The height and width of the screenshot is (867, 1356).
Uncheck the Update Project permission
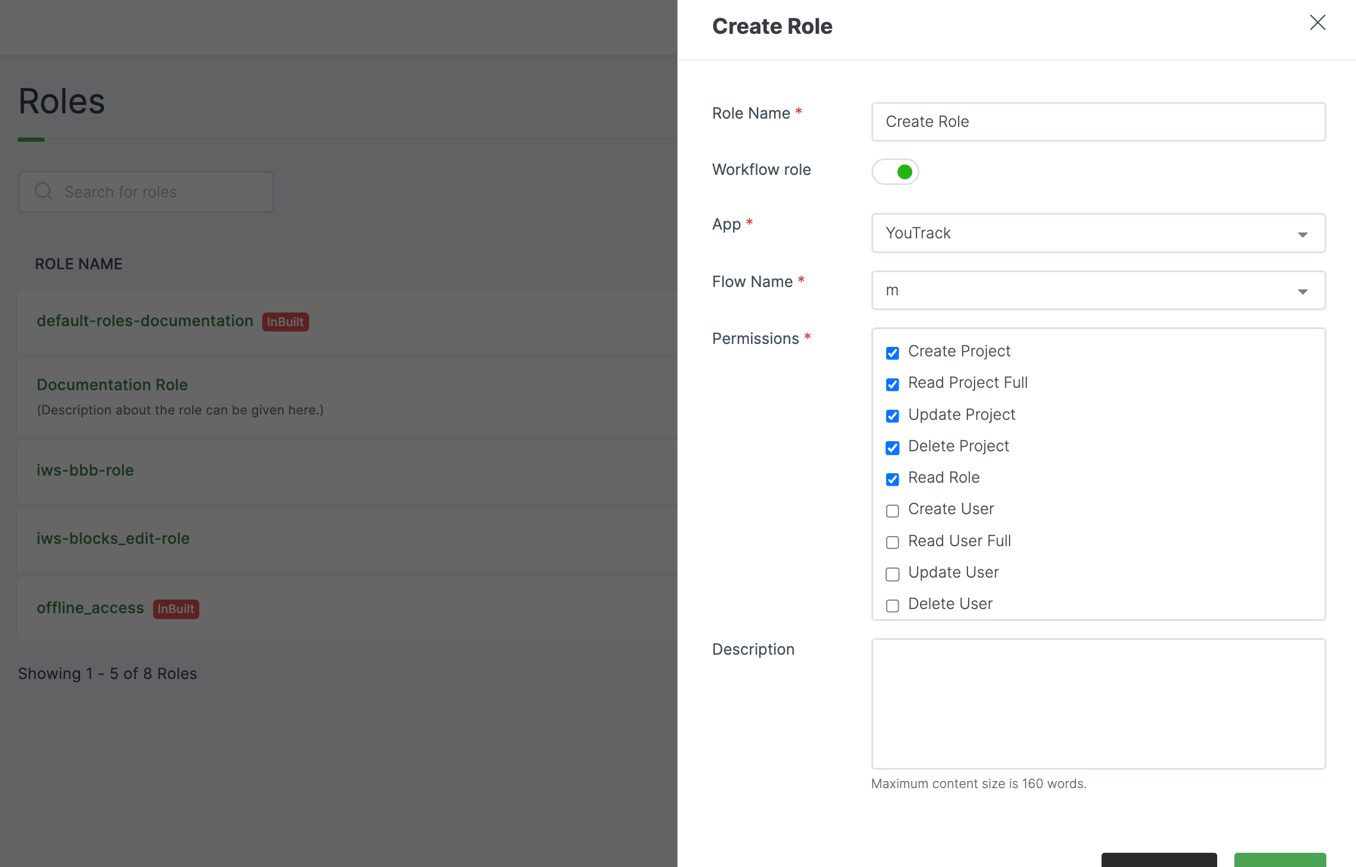[892, 416]
